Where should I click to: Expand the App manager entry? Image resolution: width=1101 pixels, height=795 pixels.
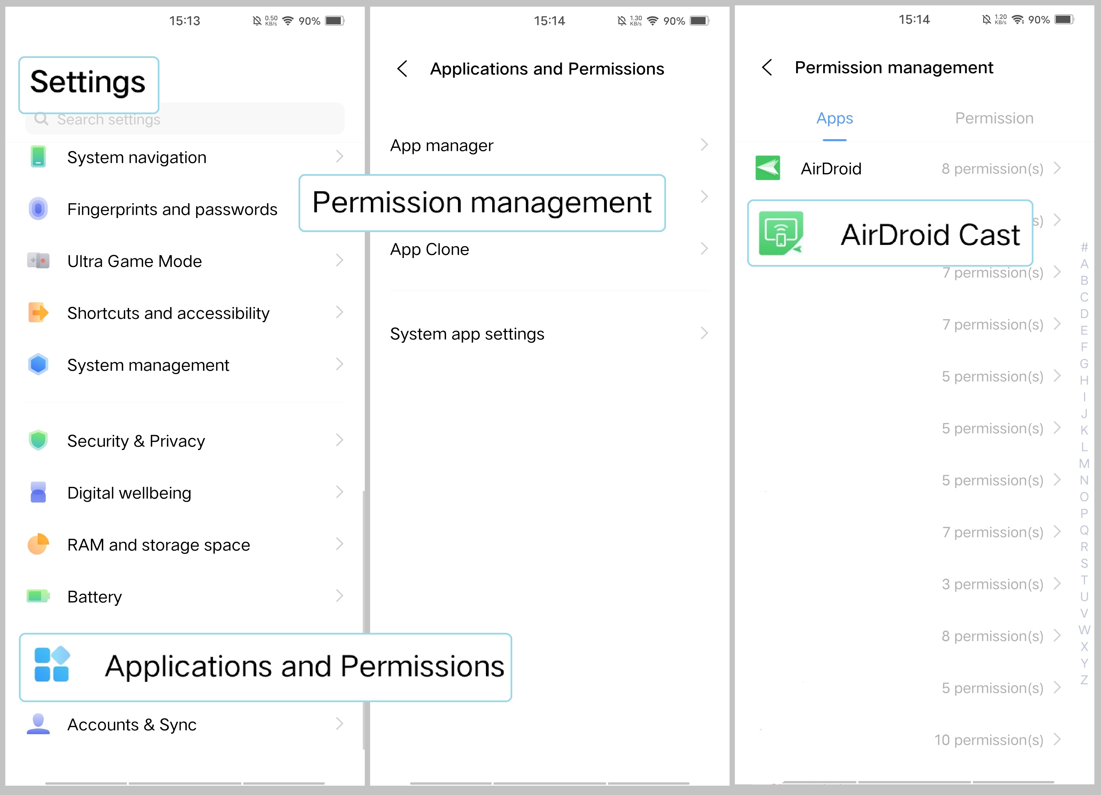[549, 145]
